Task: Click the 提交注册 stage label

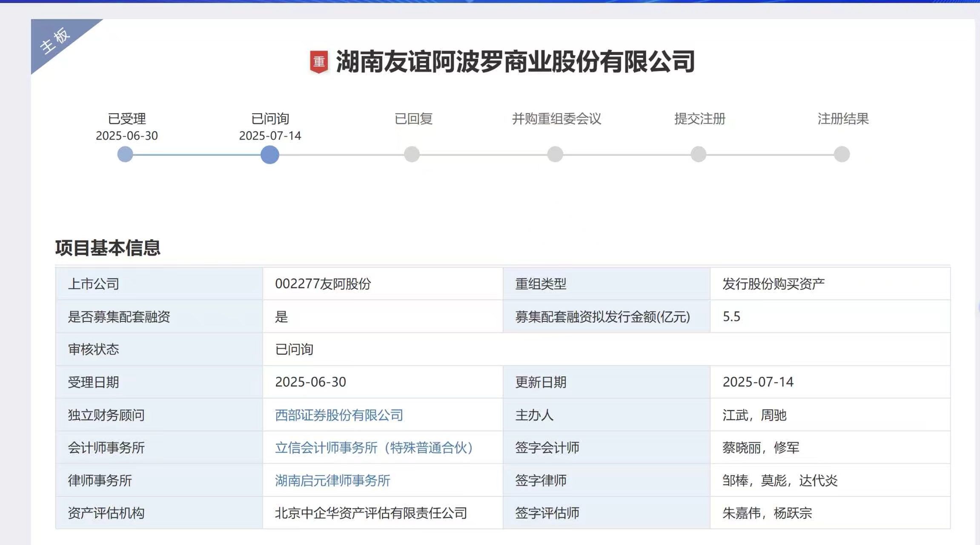Action: [x=700, y=119]
